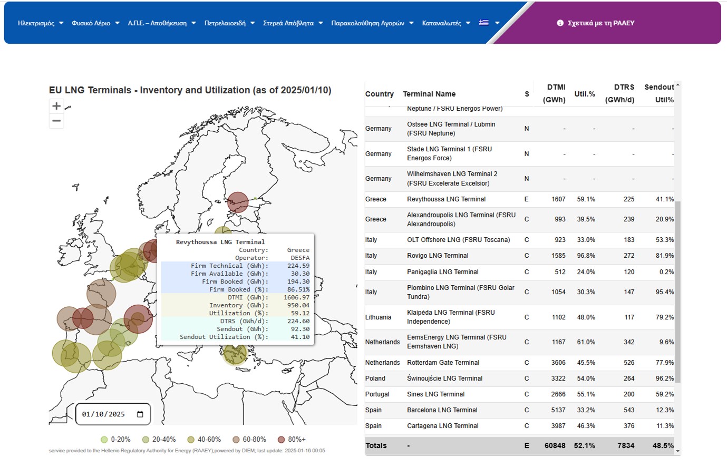Click the info icon beside Σχετικά με τη ΡΑΑΕΥ

[x=560, y=23]
